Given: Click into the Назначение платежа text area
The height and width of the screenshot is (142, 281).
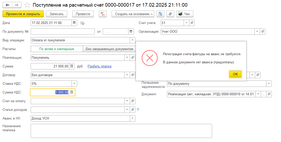Looking at the screenshot, I should pyautogui.click(x=121, y=131).
